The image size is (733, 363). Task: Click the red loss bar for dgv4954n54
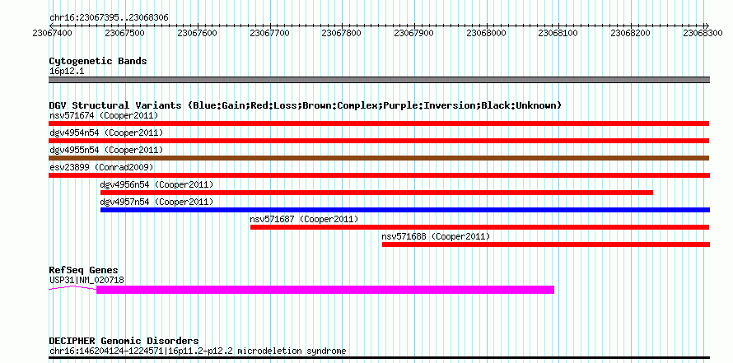[379, 141]
